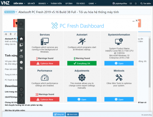The height and width of the screenshot is (117, 153).
Task: Click Autostart tile heading
Action: [x=82, y=35]
